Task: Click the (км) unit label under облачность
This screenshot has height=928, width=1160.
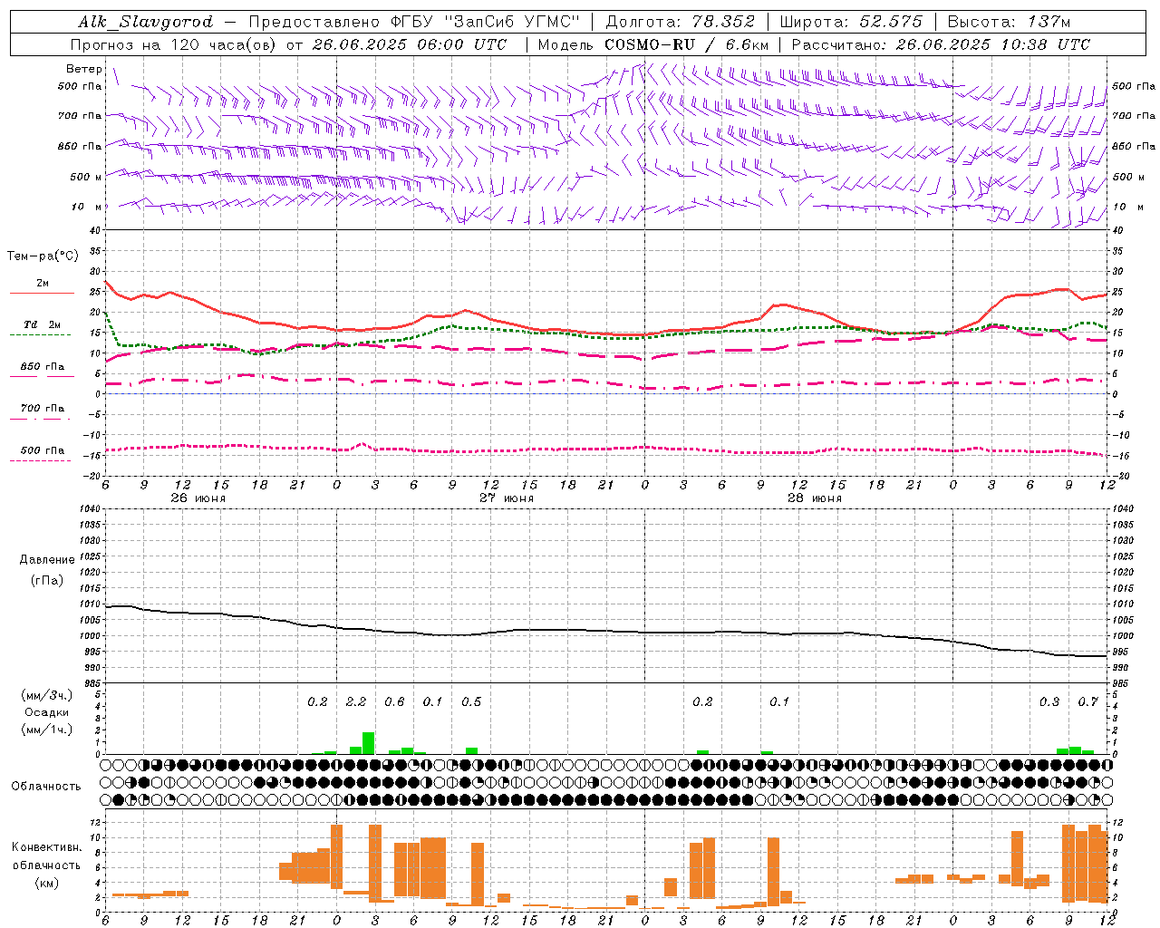Action: pos(46,883)
